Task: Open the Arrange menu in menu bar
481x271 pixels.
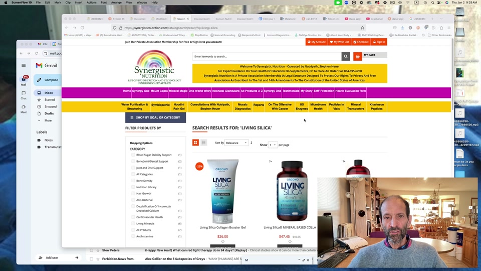Action: click(x=116, y=3)
